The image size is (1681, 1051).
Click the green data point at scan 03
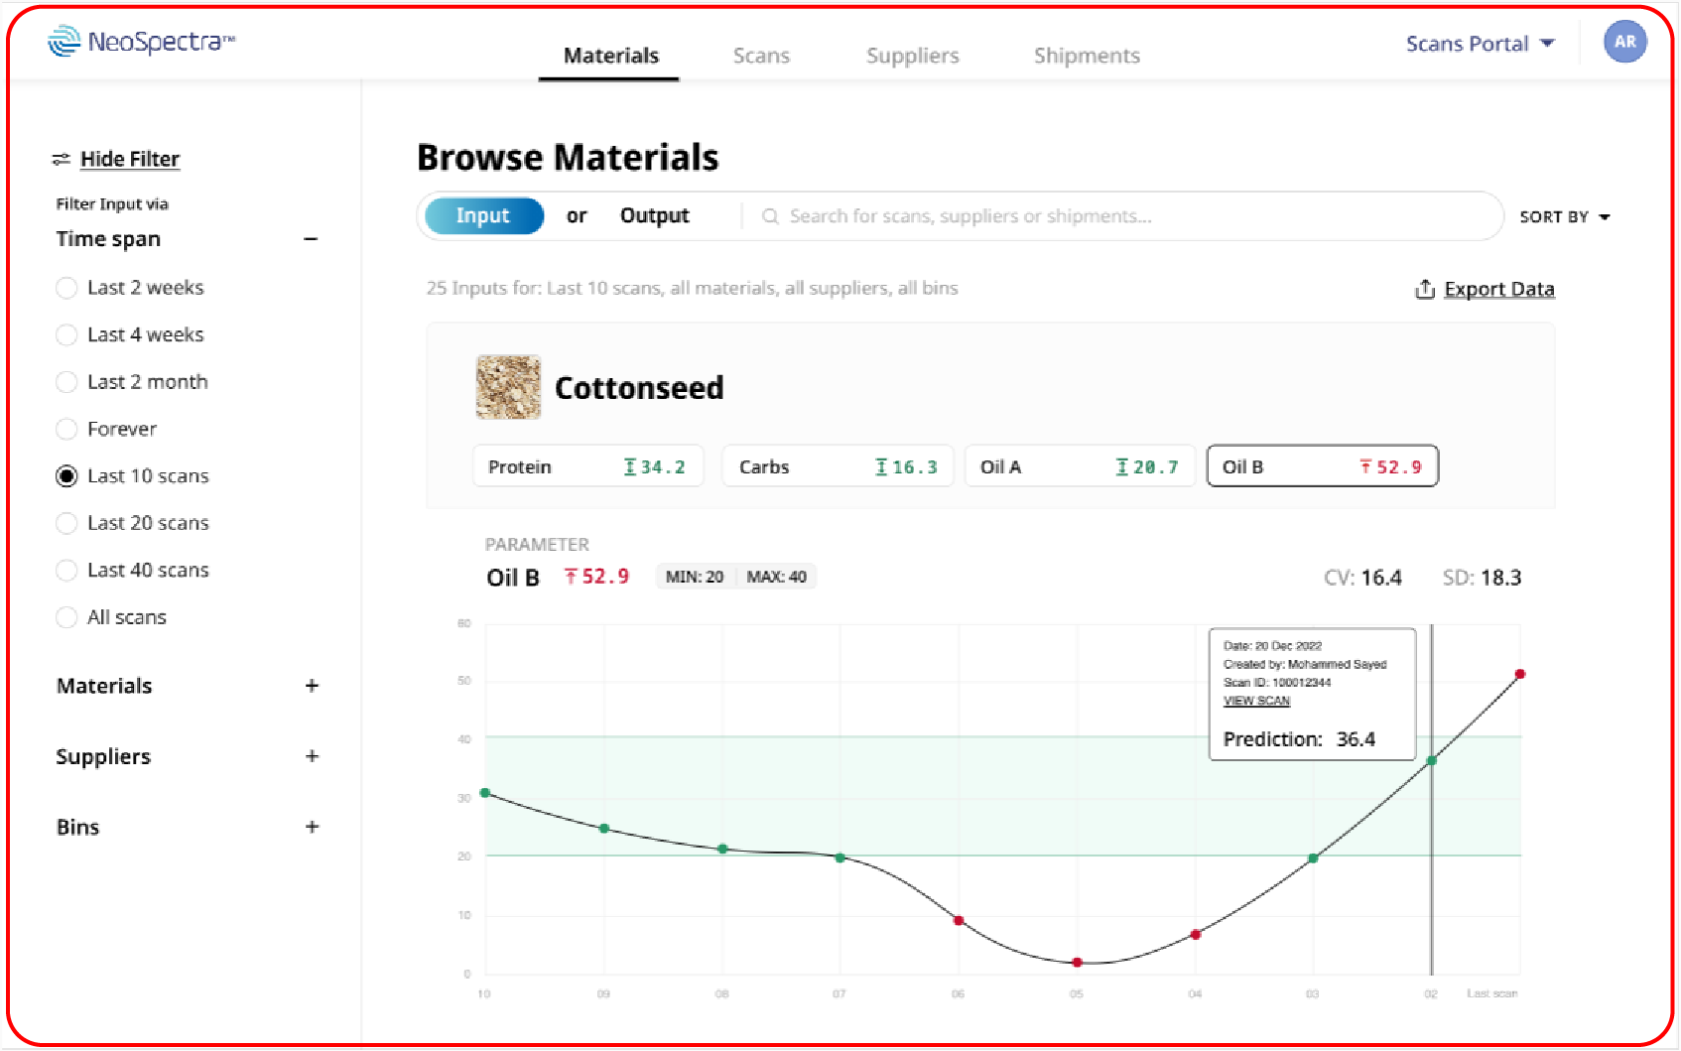click(x=1313, y=858)
